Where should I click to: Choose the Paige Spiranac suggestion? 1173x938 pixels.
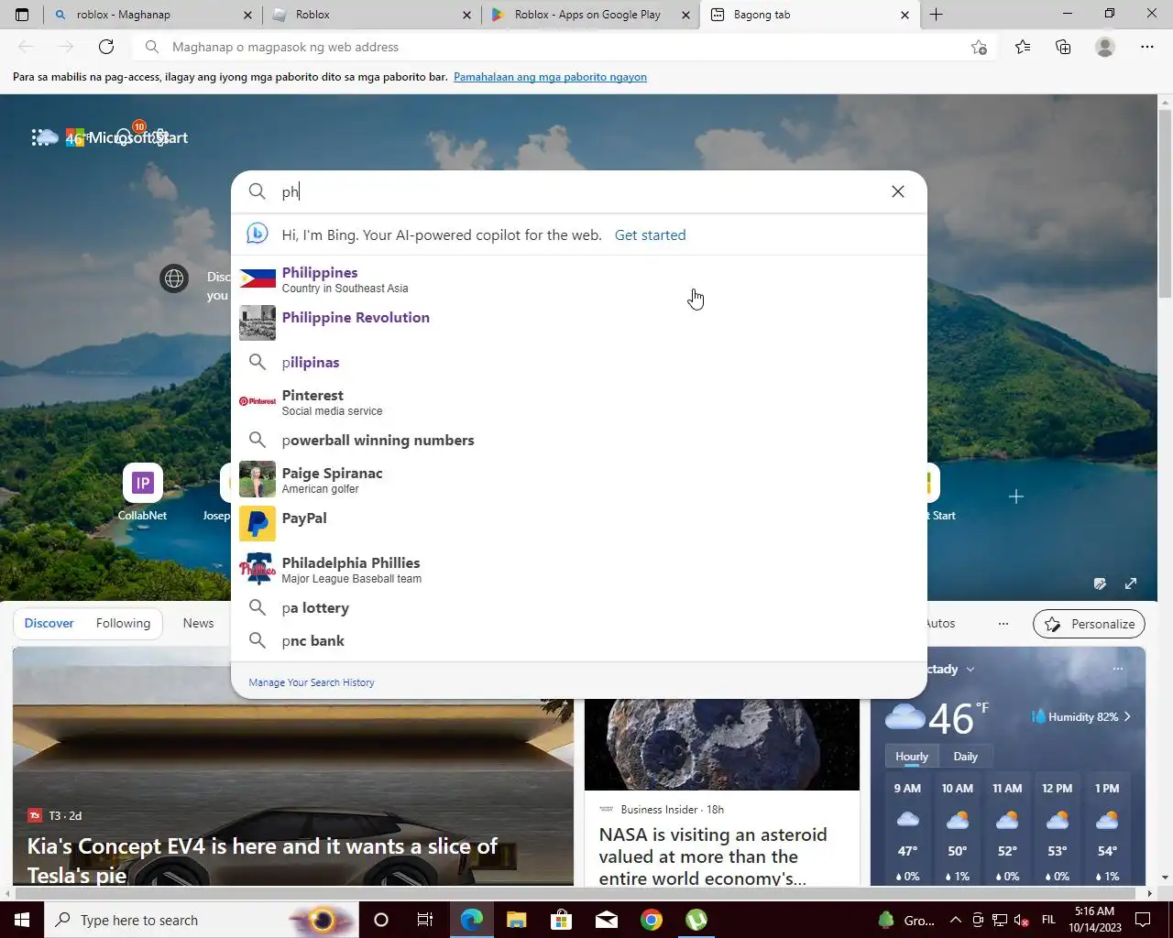coord(579,479)
